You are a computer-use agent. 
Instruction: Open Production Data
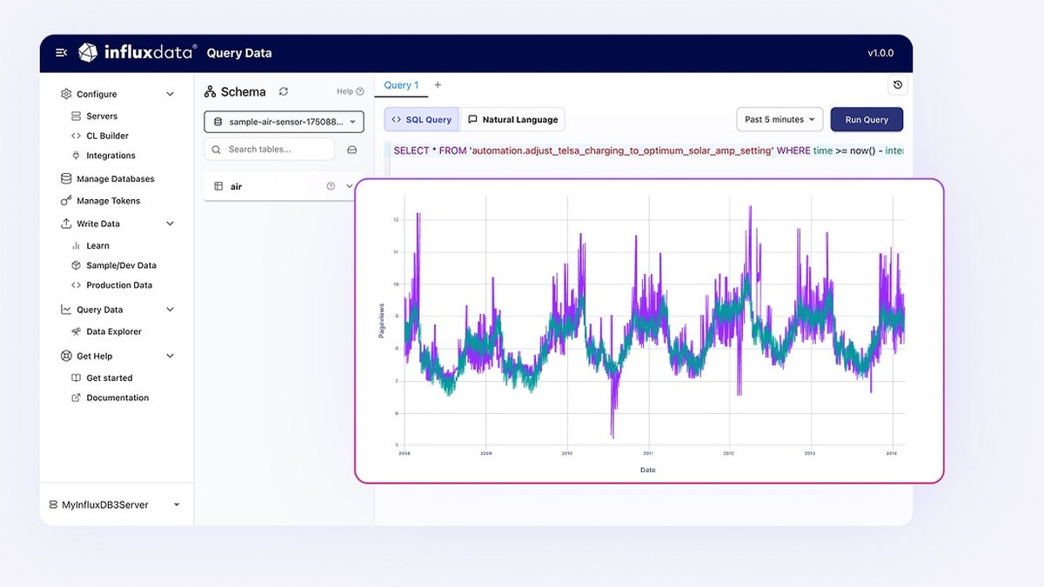tap(119, 285)
